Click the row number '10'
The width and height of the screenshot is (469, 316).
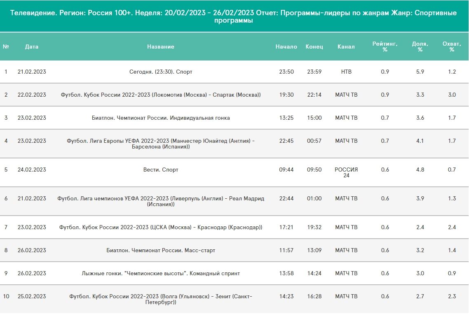[6, 296]
